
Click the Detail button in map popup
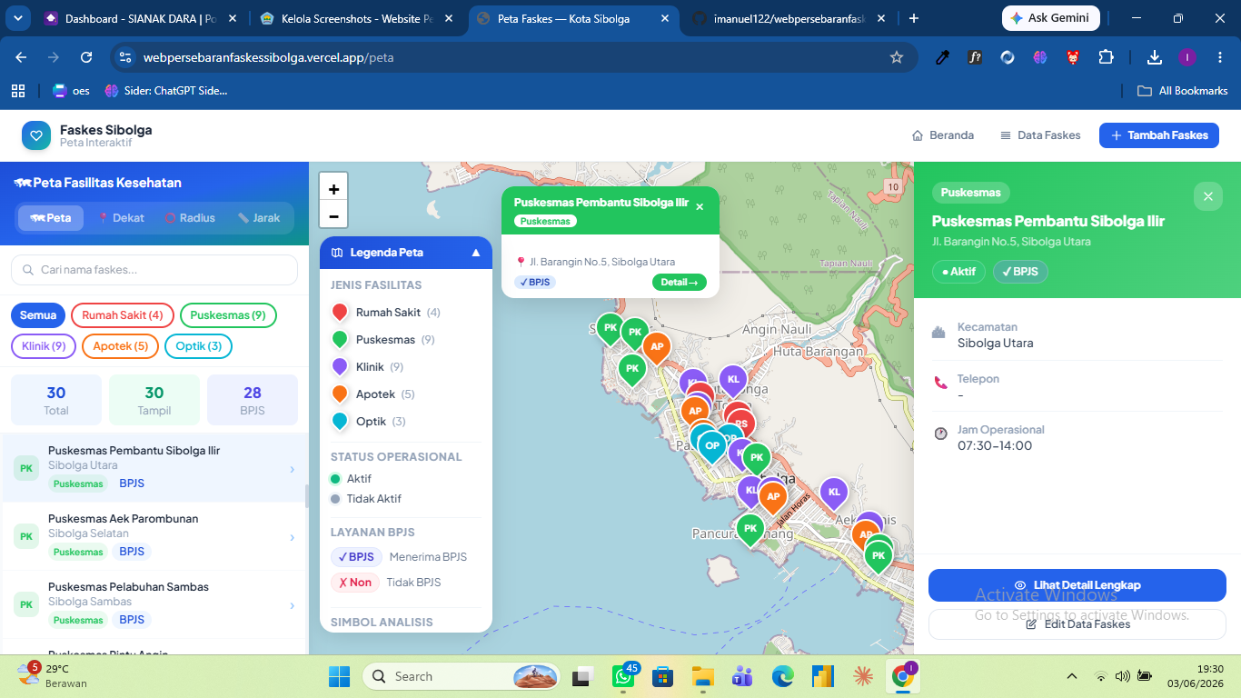pyautogui.click(x=680, y=282)
